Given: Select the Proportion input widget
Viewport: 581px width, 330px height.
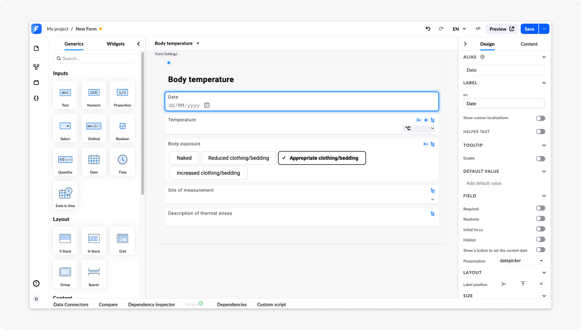Looking at the screenshot, I should point(122,94).
